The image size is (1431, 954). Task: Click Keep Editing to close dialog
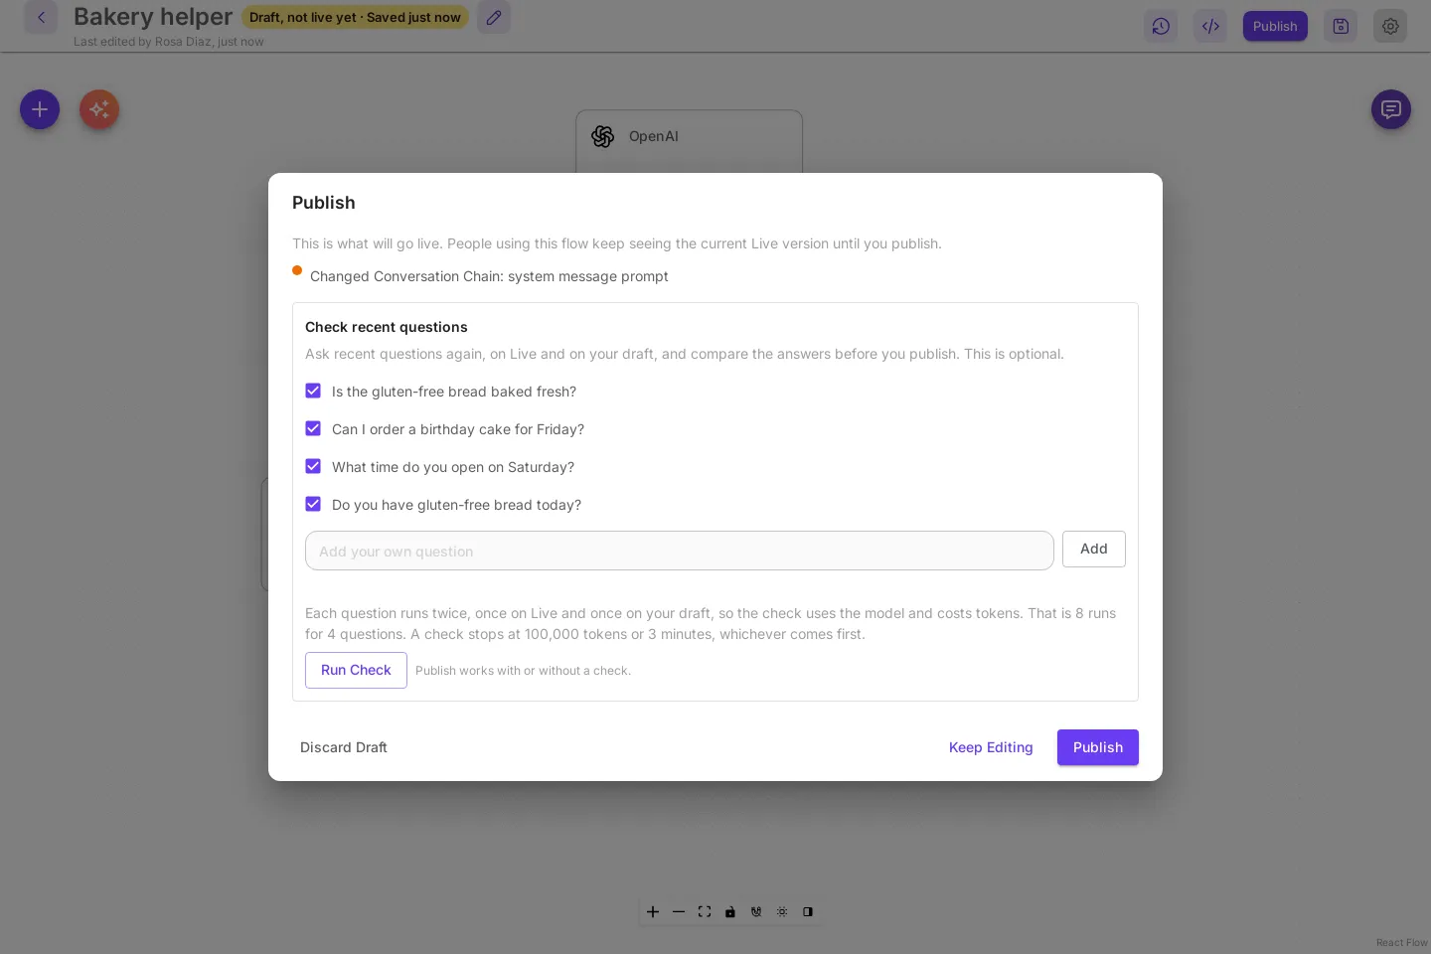click(x=991, y=747)
